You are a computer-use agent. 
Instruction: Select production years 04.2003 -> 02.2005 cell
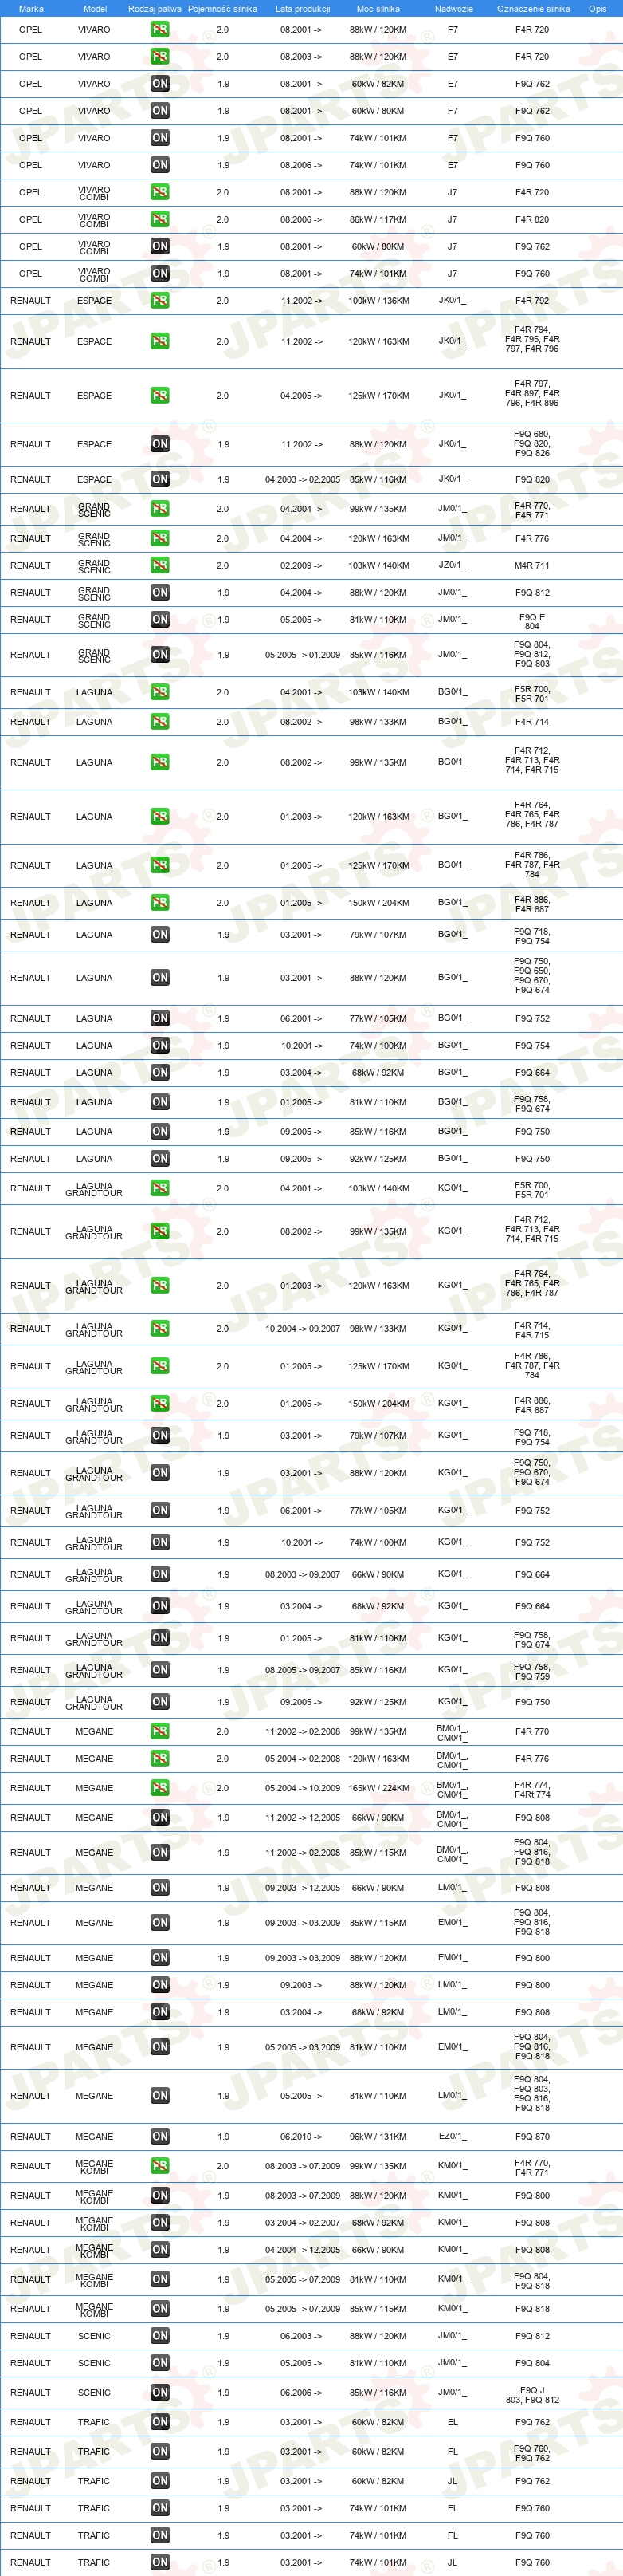(x=303, y=479)
